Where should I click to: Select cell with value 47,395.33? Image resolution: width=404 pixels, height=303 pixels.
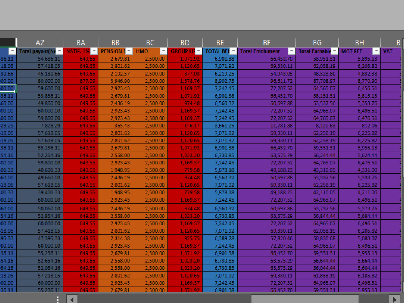click(40, 238)
